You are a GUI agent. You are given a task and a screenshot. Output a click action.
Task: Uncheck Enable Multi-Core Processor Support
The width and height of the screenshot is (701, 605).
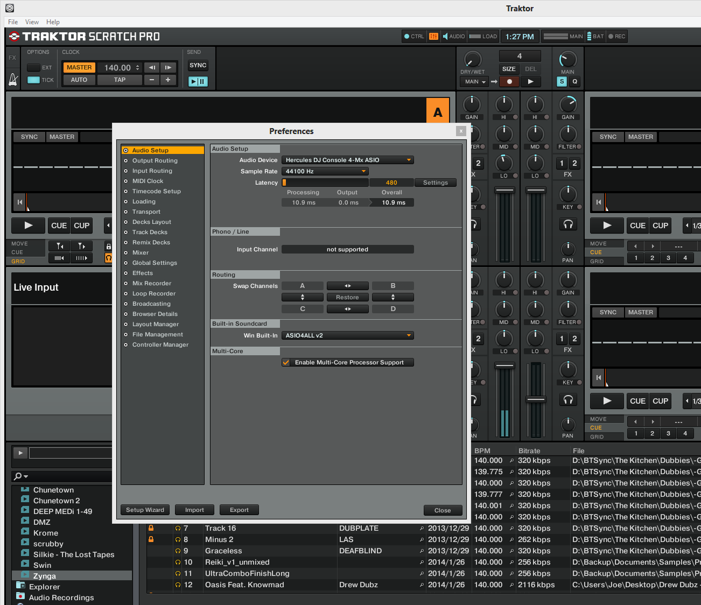(x=286, y=362)
